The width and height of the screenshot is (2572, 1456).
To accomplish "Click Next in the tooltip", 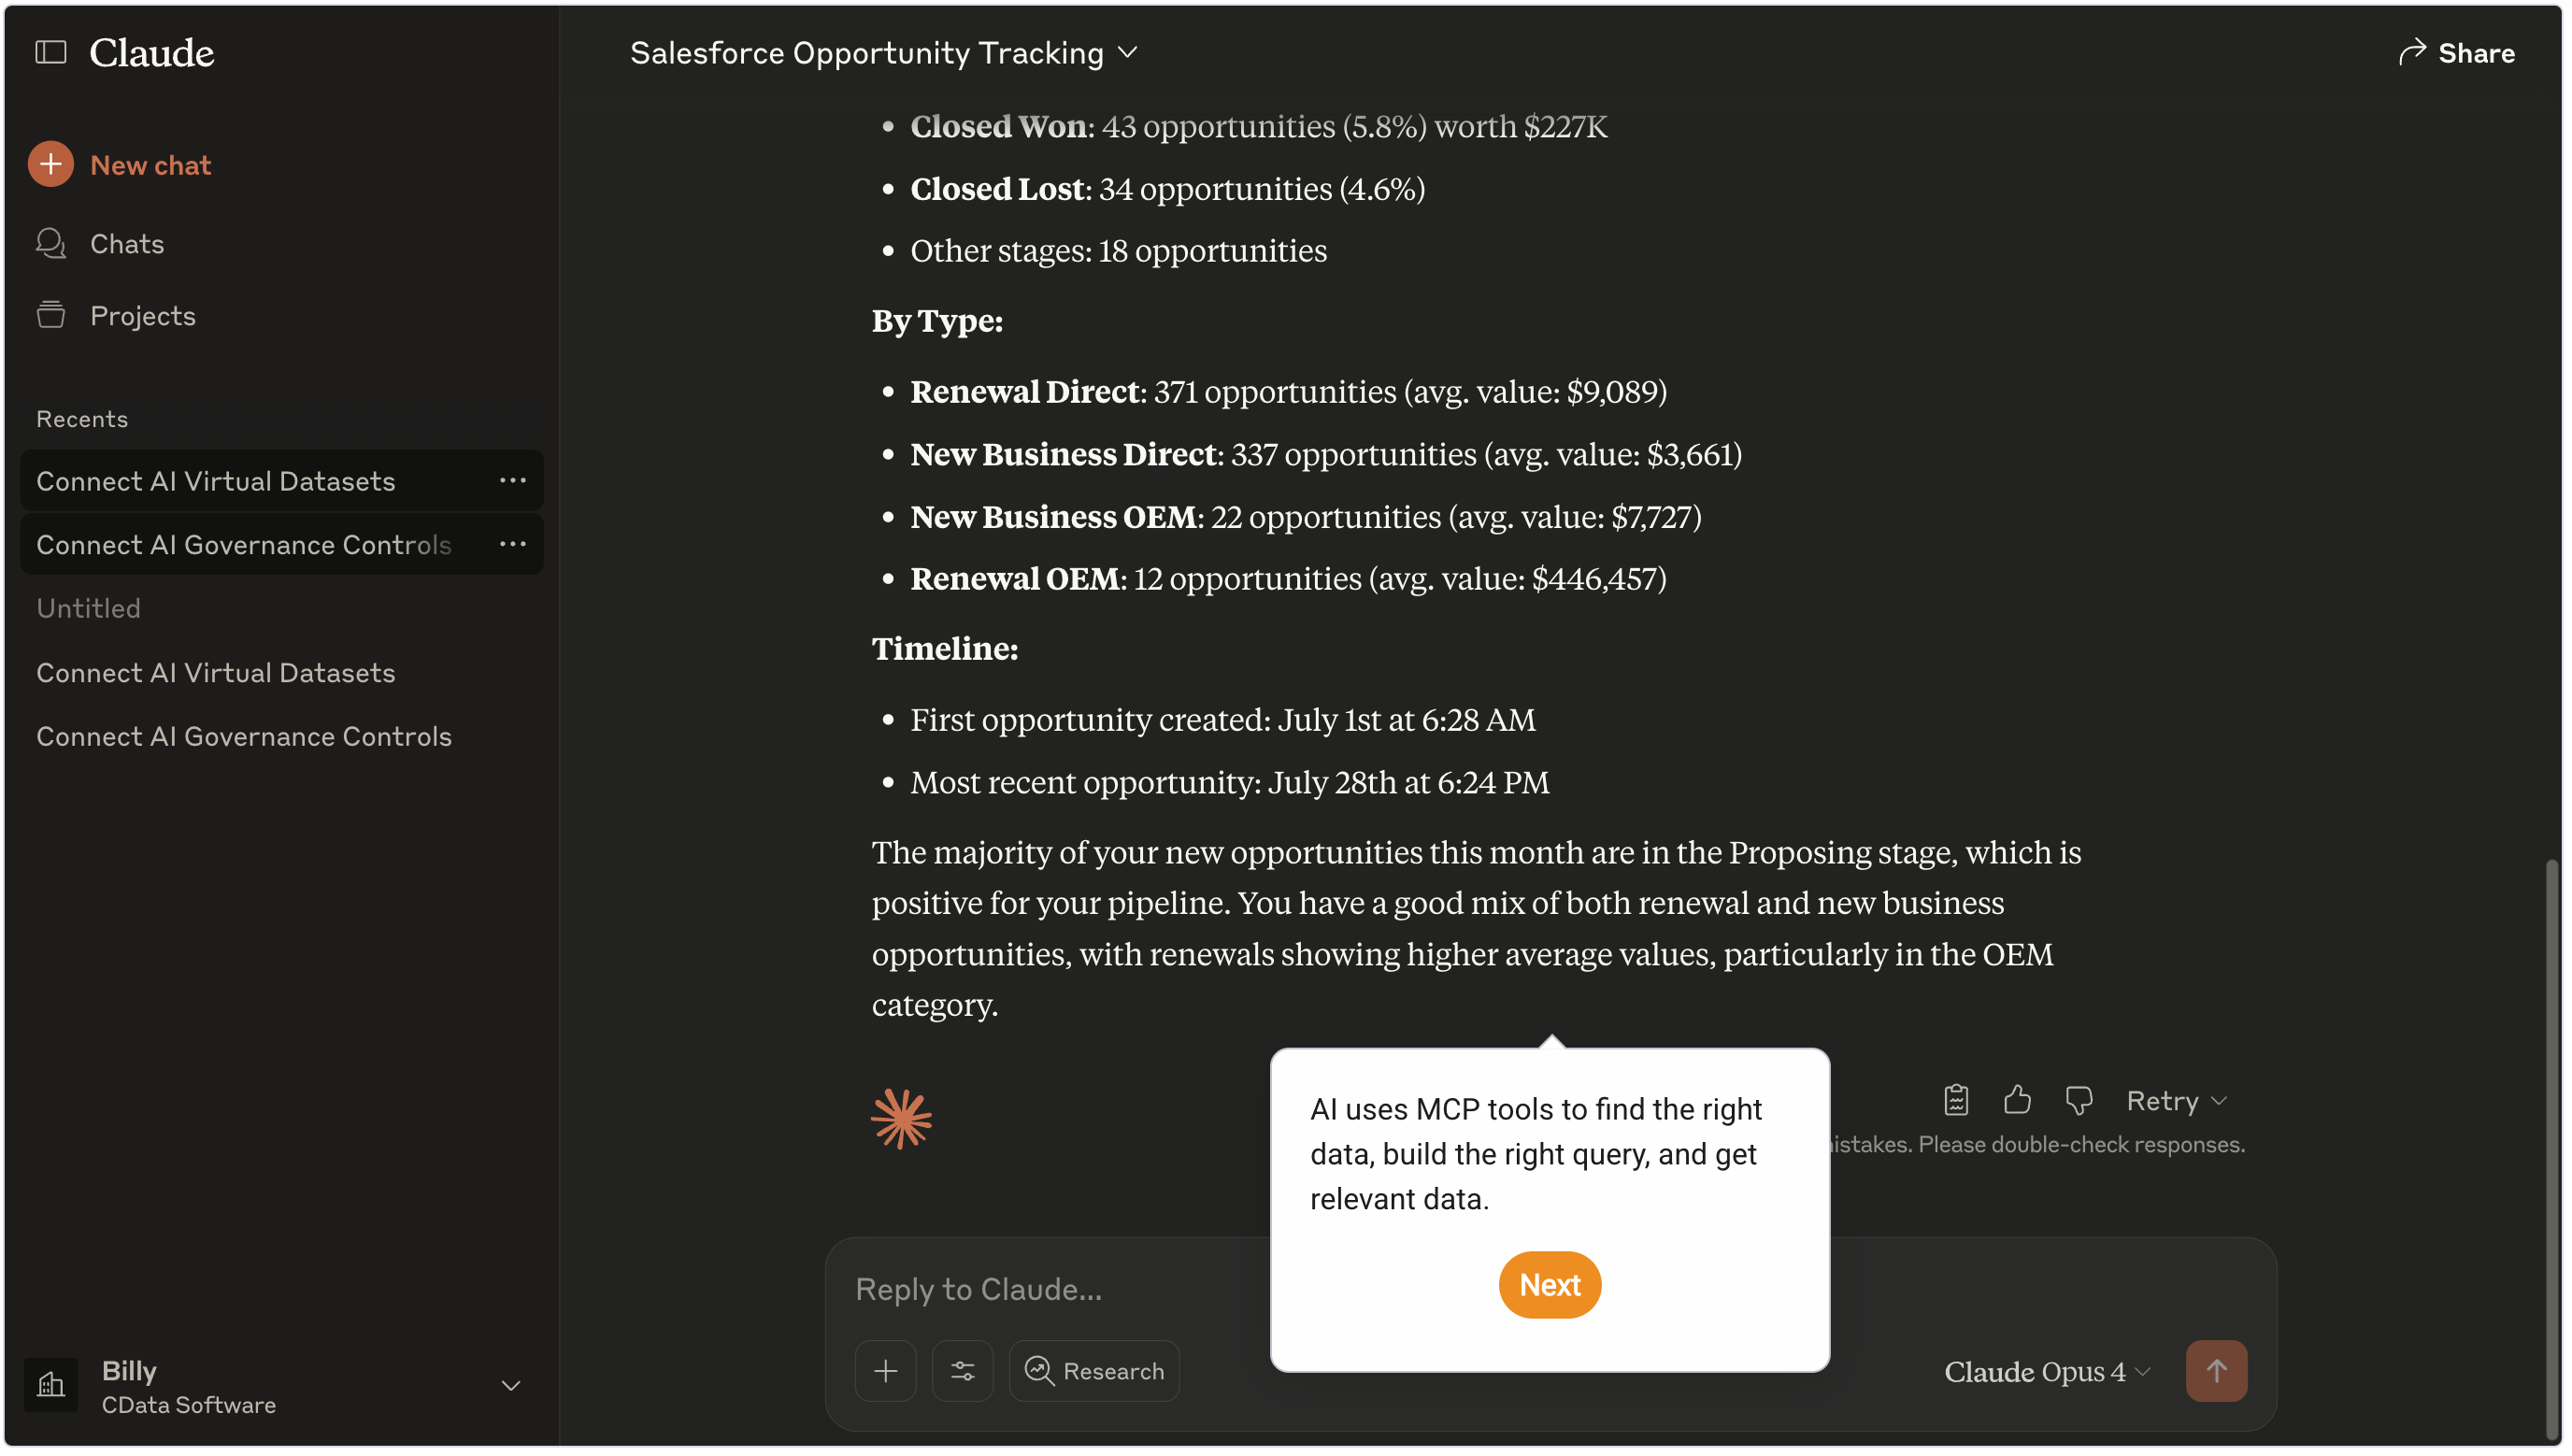I will pyautogui.click(x=1549, y=1285).
